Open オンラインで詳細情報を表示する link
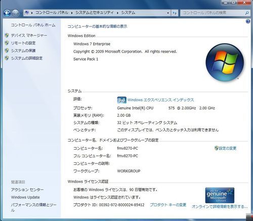253x221 pixels. point(220,206)
